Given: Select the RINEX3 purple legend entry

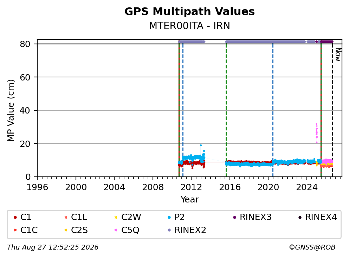Looking at the screenshot, I should pyautogui.click(x=252, y=217).
